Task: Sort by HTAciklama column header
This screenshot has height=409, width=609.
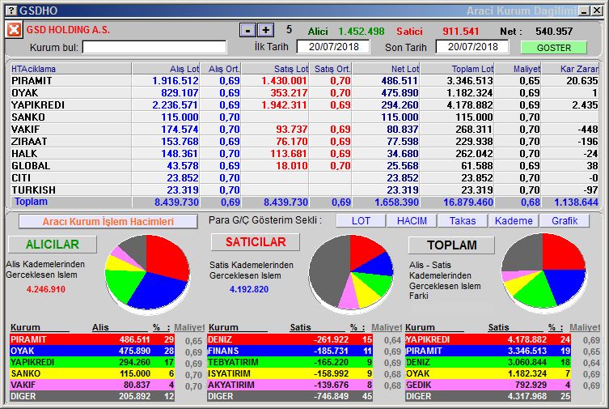Action: [x=71, y=69]
